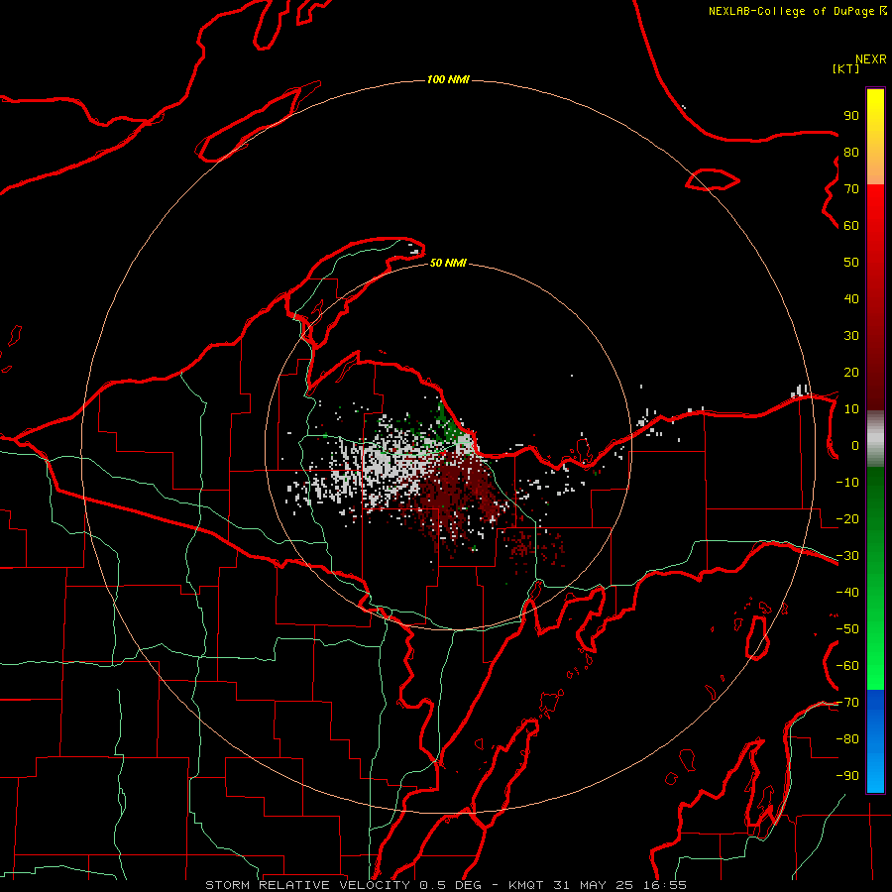The width and height of the screenshot is (892, 892).
Task: Click the -40 knot value on scale
Action: (x=847, y=593)
